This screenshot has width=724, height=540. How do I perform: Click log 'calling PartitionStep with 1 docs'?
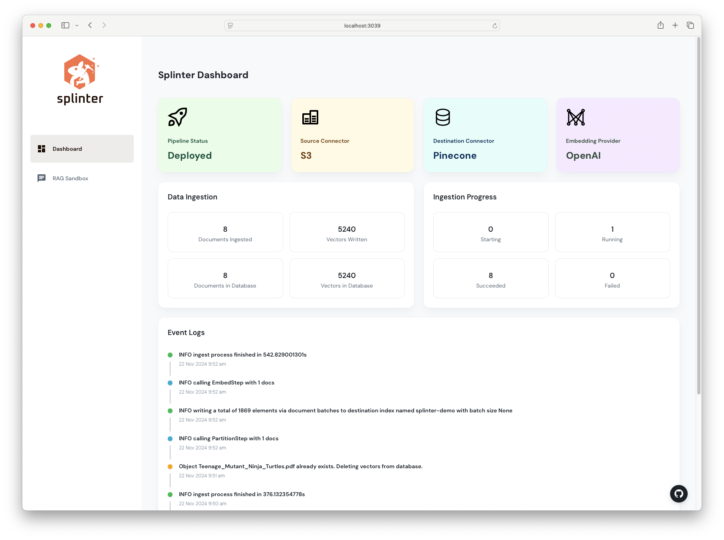click(x=229, y=438)
